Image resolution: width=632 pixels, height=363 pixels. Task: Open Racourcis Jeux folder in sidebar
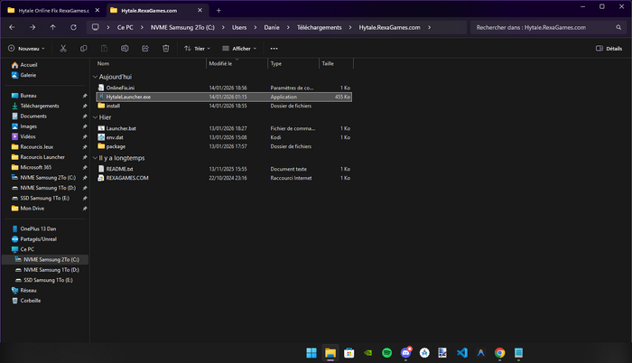click(x=37, y=147)
